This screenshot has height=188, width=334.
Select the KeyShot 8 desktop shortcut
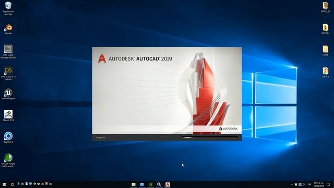pos(8,137)
